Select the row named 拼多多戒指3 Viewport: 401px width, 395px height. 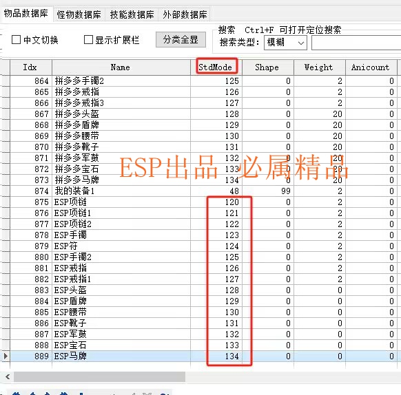click(x=121, y=103)
